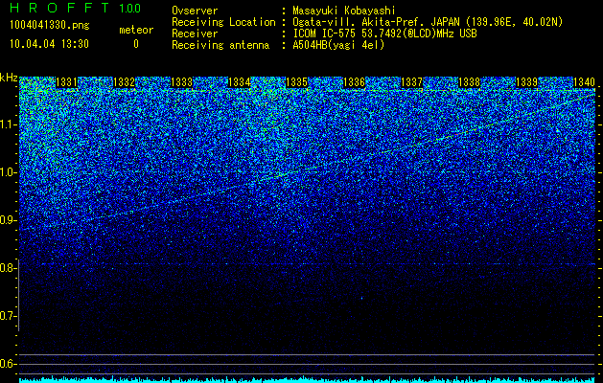Click the 1334 time marker

coord(240,82)
